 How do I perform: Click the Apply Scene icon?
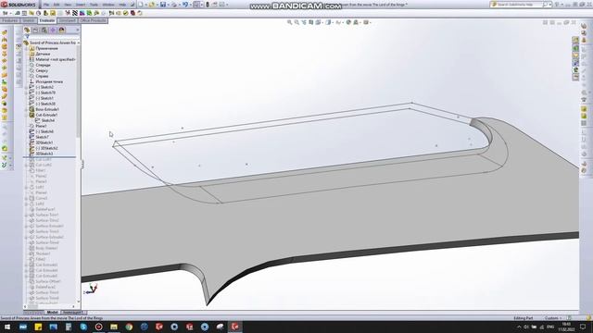[356, 22]
